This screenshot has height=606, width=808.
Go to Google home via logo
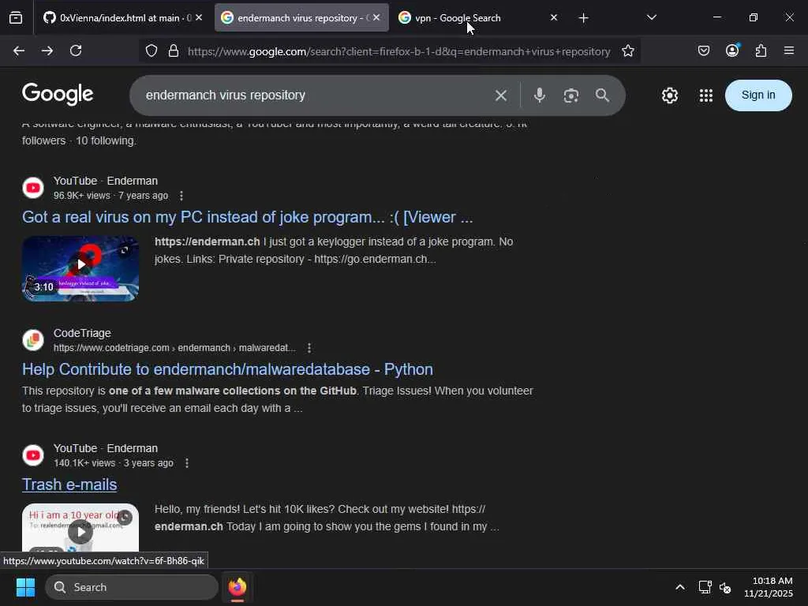tap(58, 95)
